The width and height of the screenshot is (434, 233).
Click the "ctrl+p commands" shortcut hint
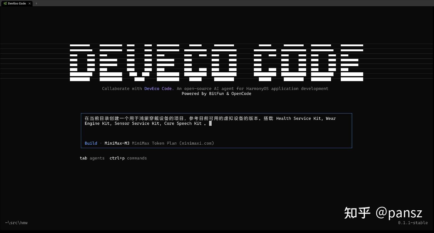pos(128,158)
